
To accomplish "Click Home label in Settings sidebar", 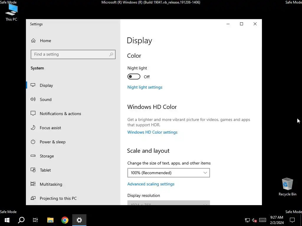I will tap(45, 41).
